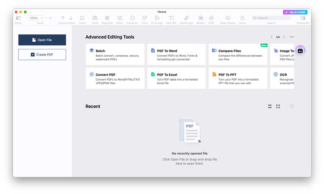
Task: Open the zoom percentage dropdown
Action: tap(35, 18)
